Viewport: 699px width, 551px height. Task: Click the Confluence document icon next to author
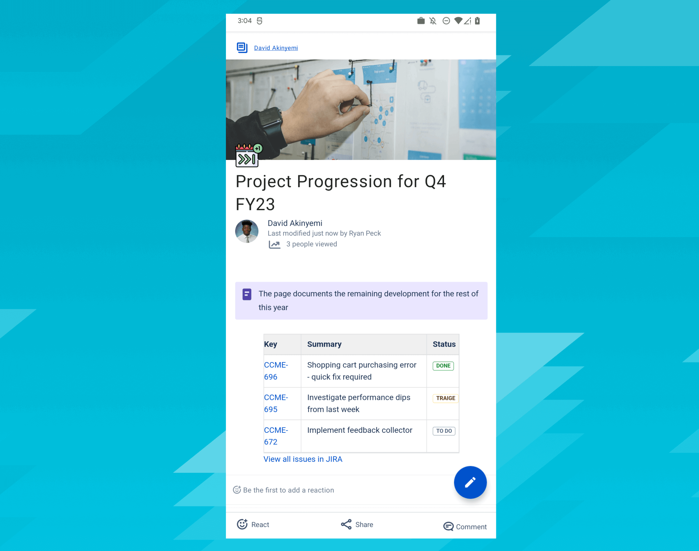[x=242, y=47]
